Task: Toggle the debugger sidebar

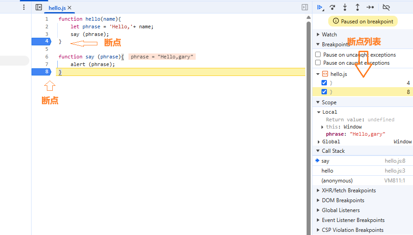Action: pos(305,7)
